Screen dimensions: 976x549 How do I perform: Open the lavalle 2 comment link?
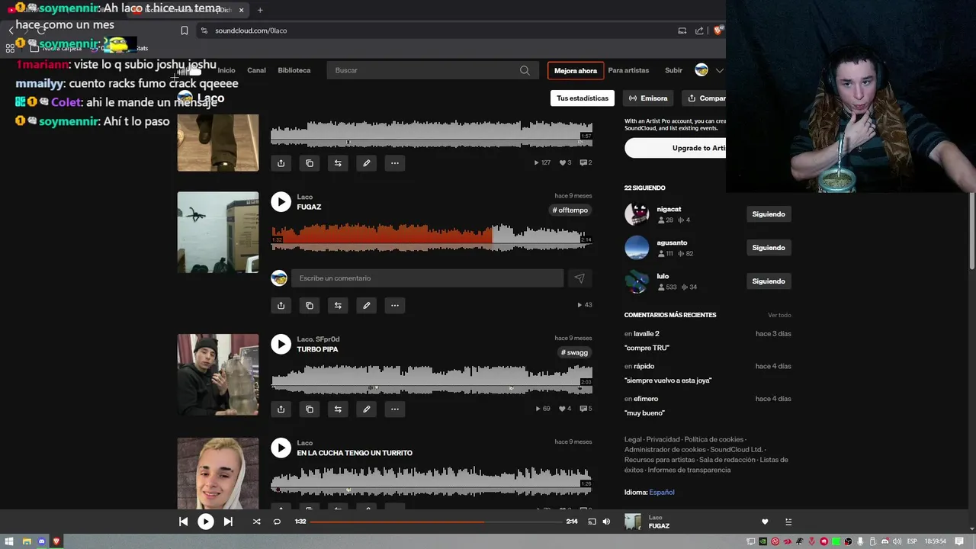click(647, 333)
